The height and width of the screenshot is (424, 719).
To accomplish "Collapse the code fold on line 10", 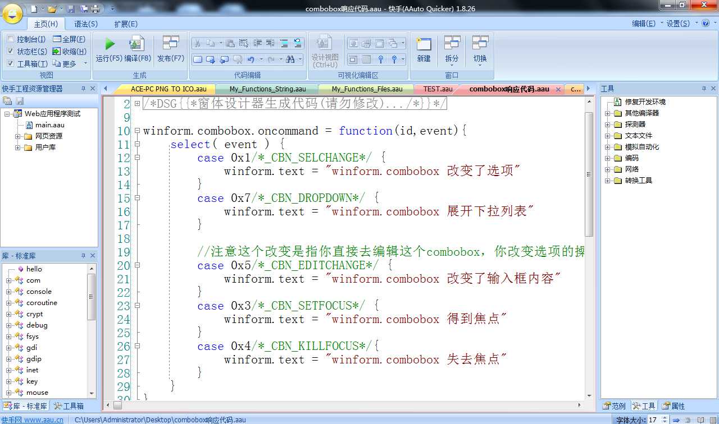I will click(137, 131).
